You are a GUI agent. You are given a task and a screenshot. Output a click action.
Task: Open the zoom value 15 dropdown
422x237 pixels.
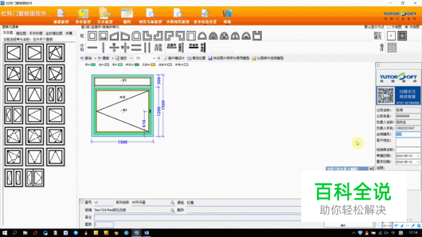154,58
